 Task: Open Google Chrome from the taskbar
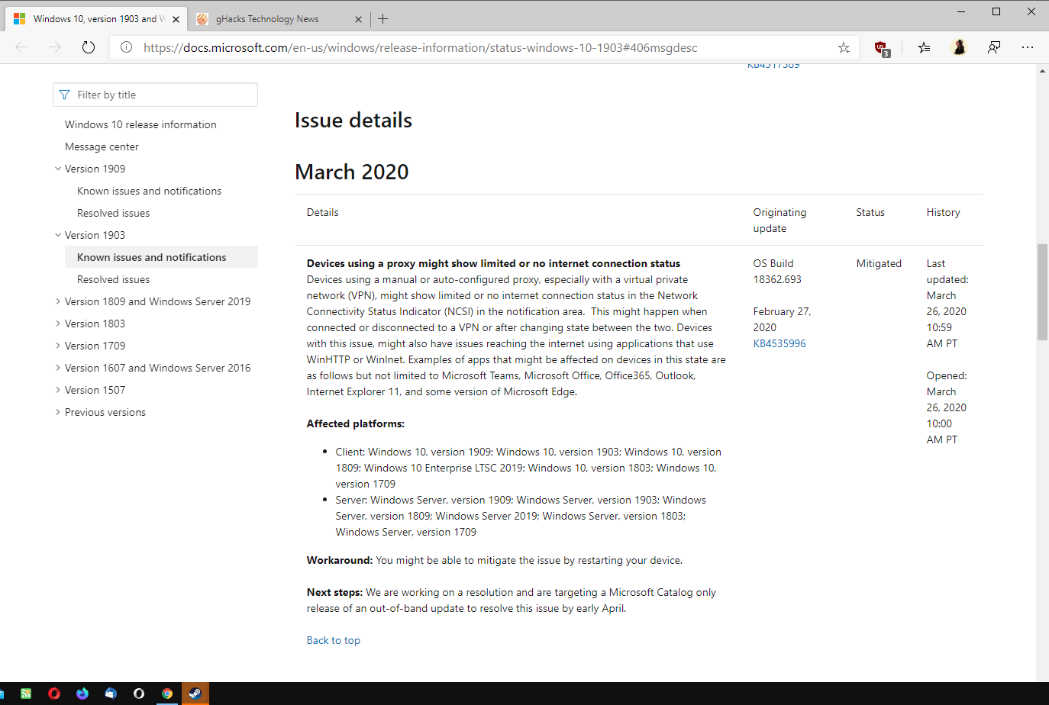167,694
